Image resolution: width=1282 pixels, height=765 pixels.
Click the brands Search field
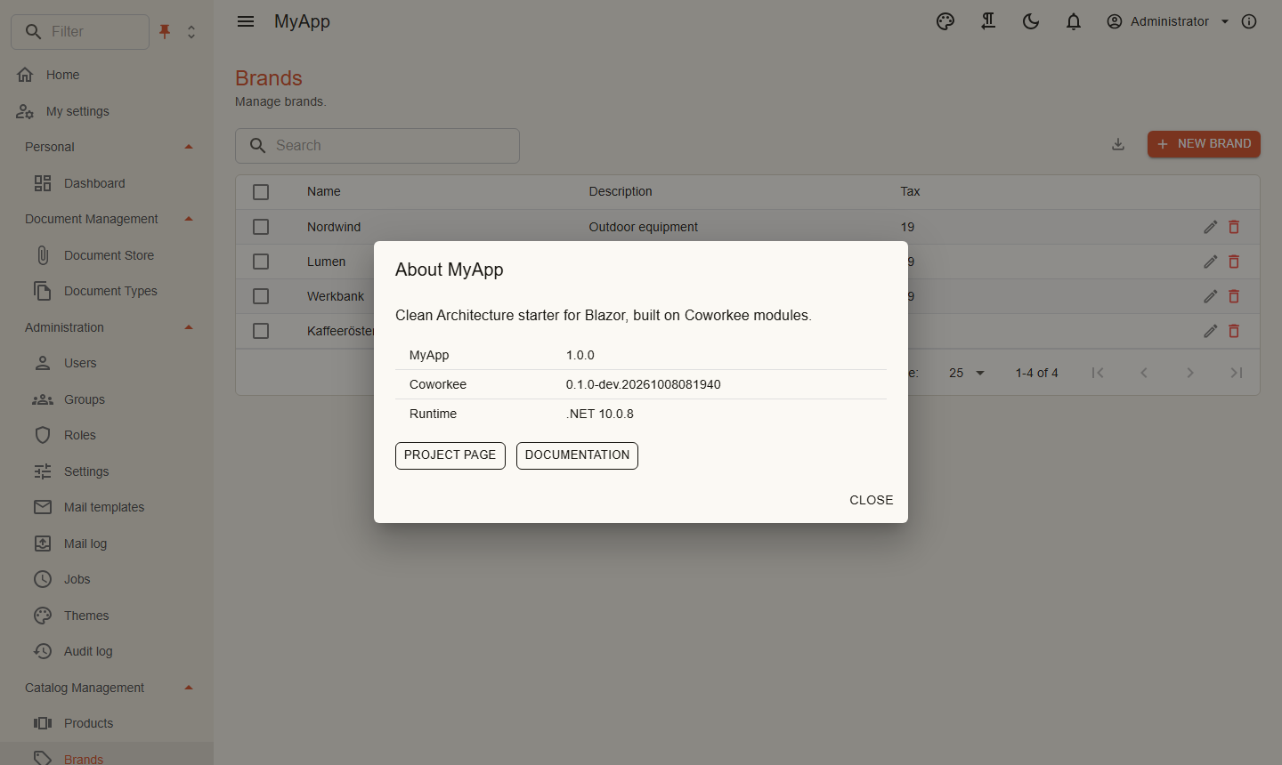tap(377, 146)
